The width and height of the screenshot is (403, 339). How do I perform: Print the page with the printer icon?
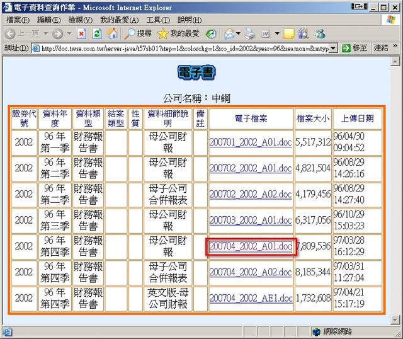point(250,33)
